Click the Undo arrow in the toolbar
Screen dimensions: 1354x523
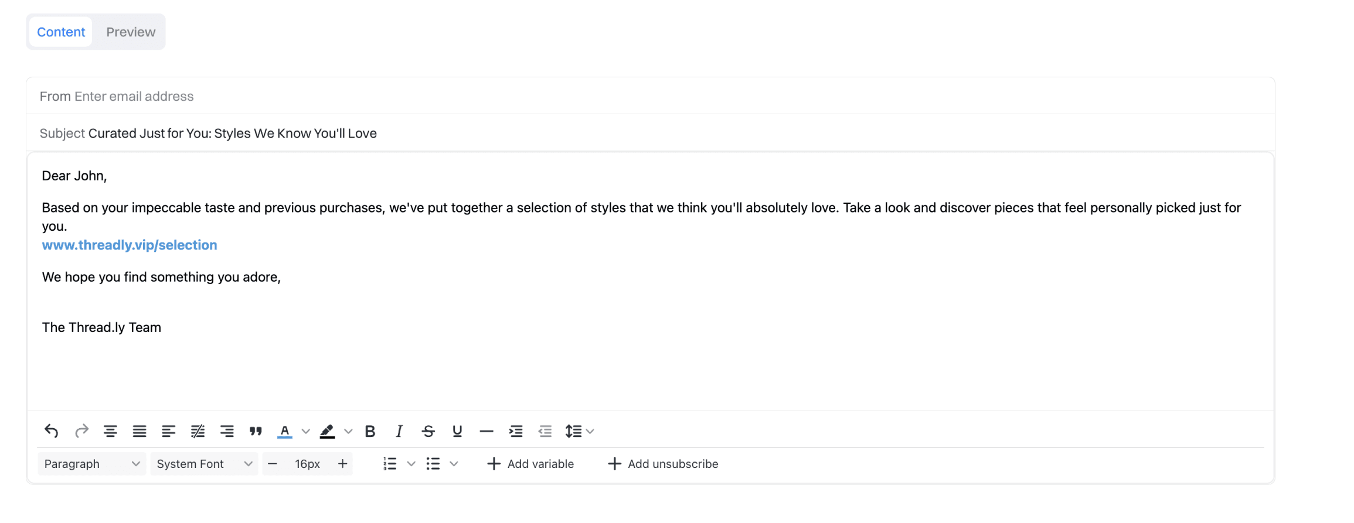[x=52, y=431]
